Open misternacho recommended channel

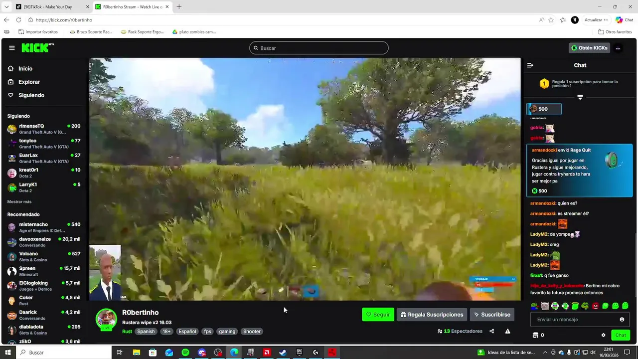44,227
